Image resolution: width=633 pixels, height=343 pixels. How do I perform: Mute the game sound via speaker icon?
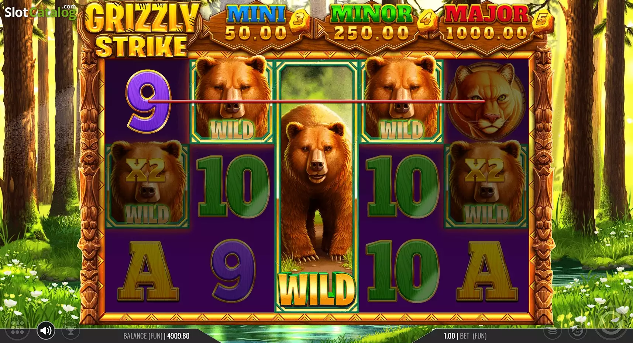pyautogui.click(x=46, y=330)
